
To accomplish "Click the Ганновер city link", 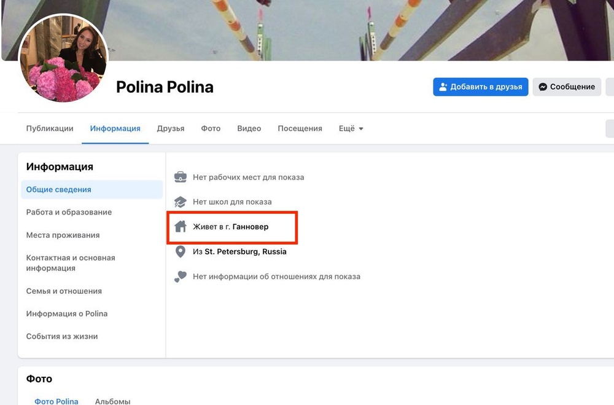I will (x=251, y=227).
